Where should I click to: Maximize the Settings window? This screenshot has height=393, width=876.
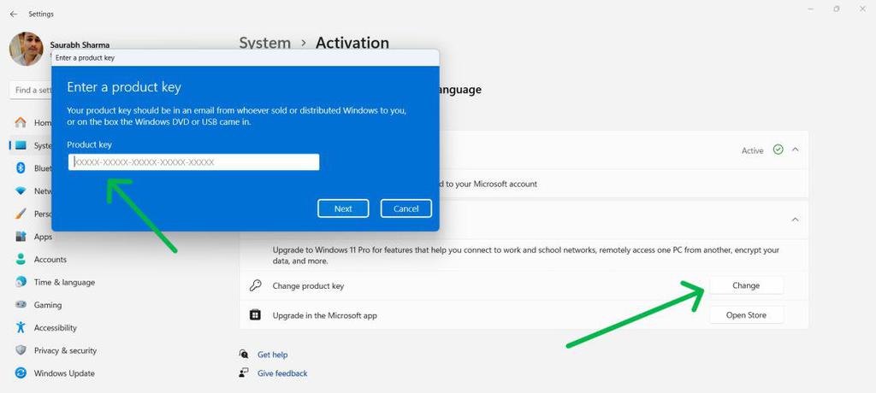837,9
